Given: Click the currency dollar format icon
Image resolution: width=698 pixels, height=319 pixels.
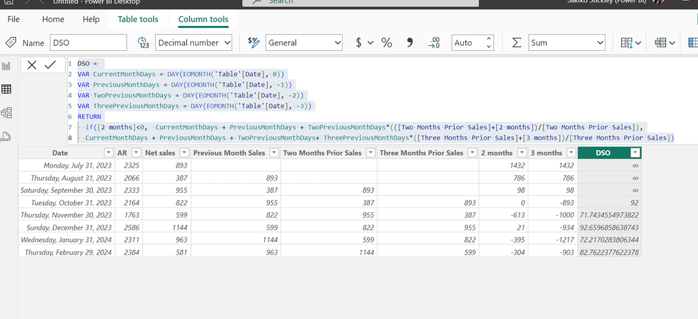Looking at the screenshot, I should (359, 43).
